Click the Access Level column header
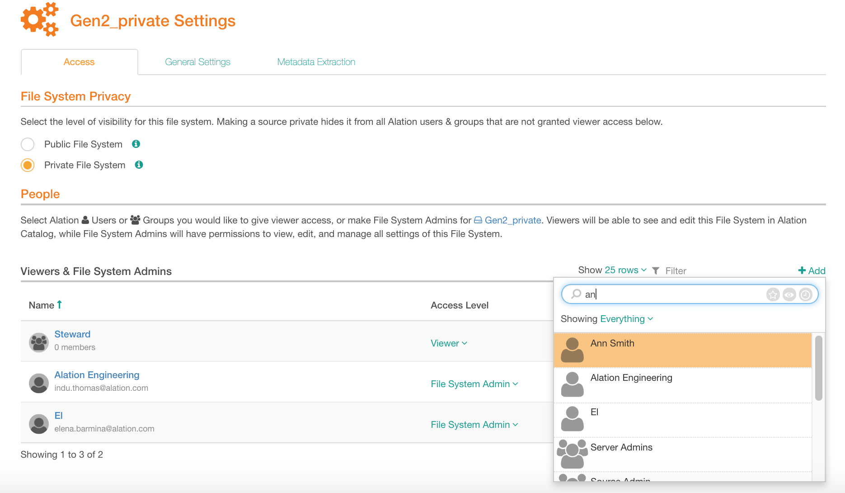The height and width of the screenshot is (493, 845). pyautogui.click(x=460, y=305)
